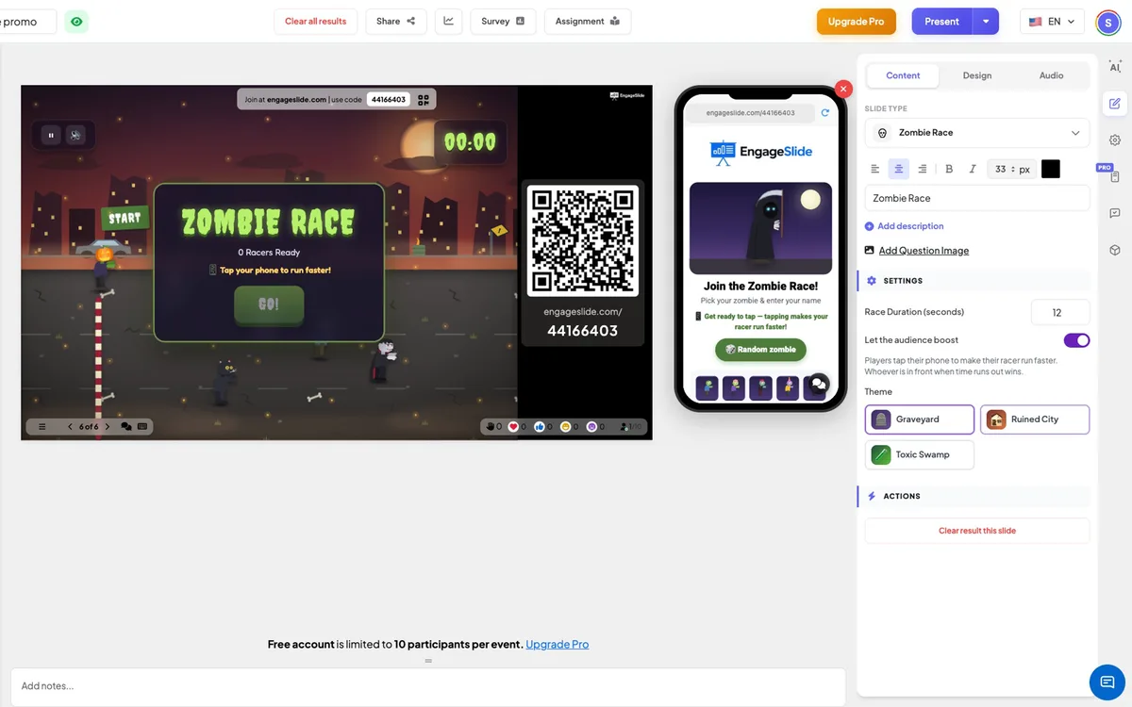Open chat bubble inside the phone preview
This screenshot has width=1132, height=707.
819,384
